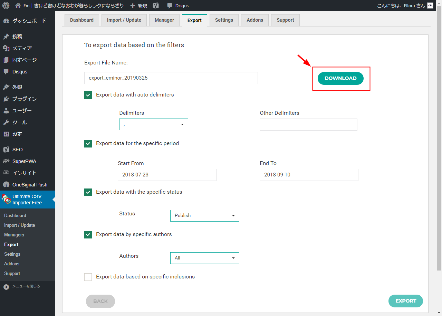Select the Export tab
The height and width of the screenshot is (316, 442).
pos(194,20)
